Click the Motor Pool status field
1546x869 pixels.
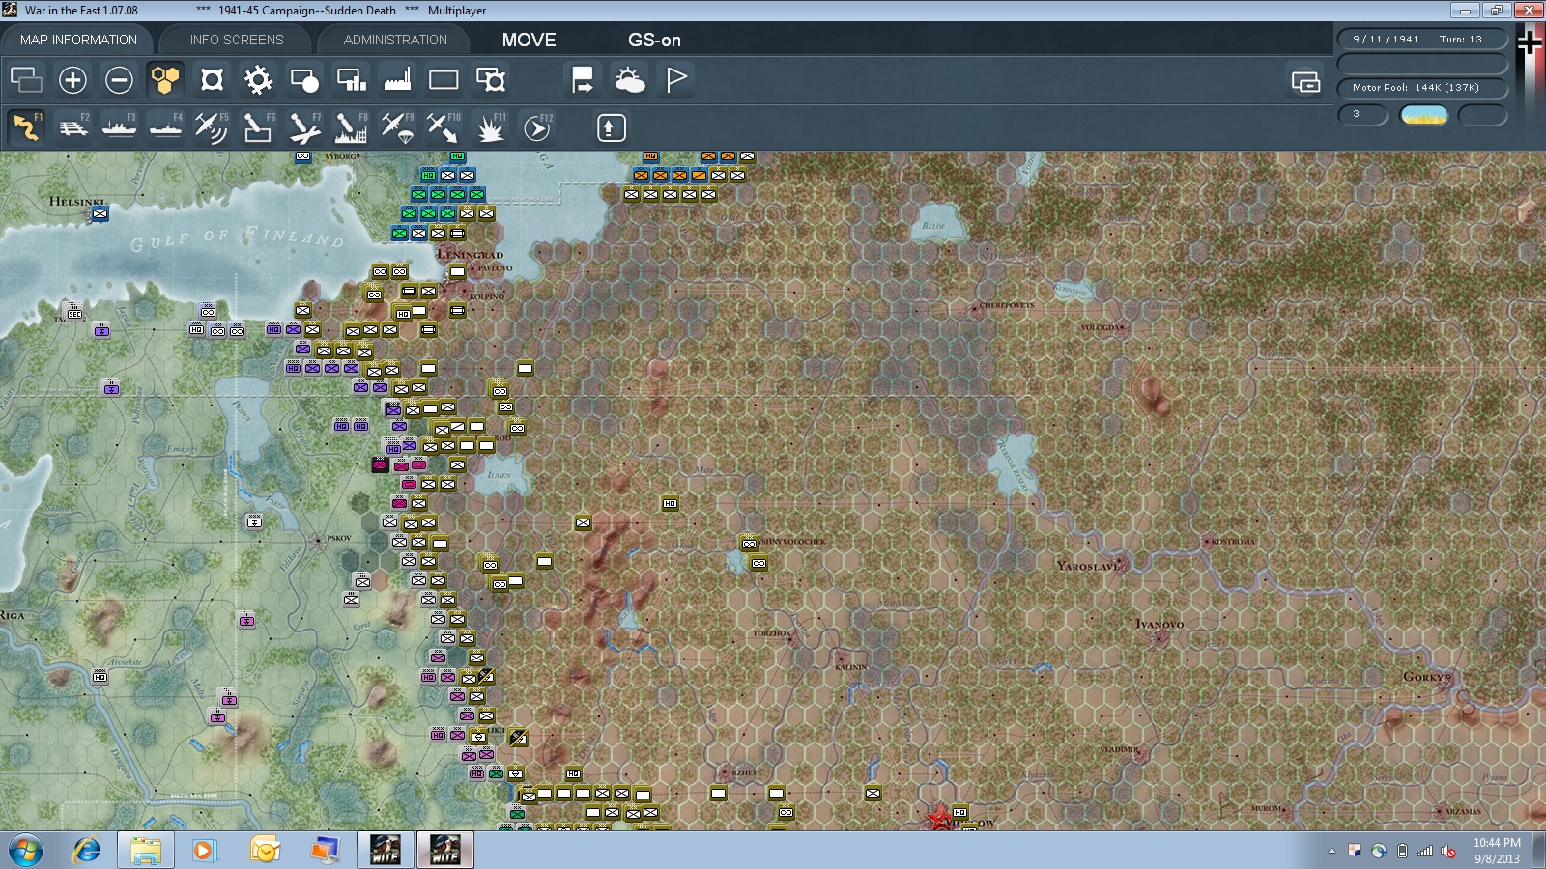pos(1422,88)
